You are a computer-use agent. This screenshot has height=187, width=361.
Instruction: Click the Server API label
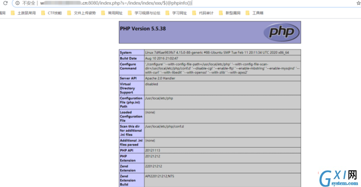[128, 78]
